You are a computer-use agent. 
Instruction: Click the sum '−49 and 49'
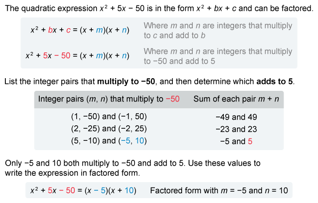[x=236, y=117]
